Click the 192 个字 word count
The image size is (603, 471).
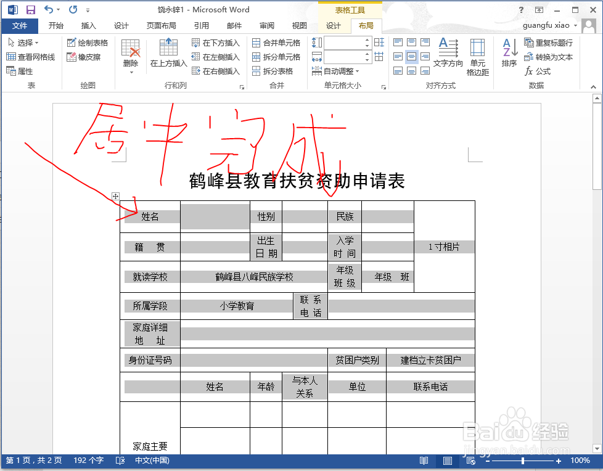click(x=88, y=461)
